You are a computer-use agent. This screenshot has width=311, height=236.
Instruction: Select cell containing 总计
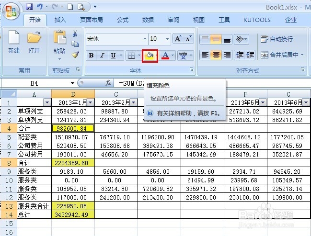(x=34, y=214)
